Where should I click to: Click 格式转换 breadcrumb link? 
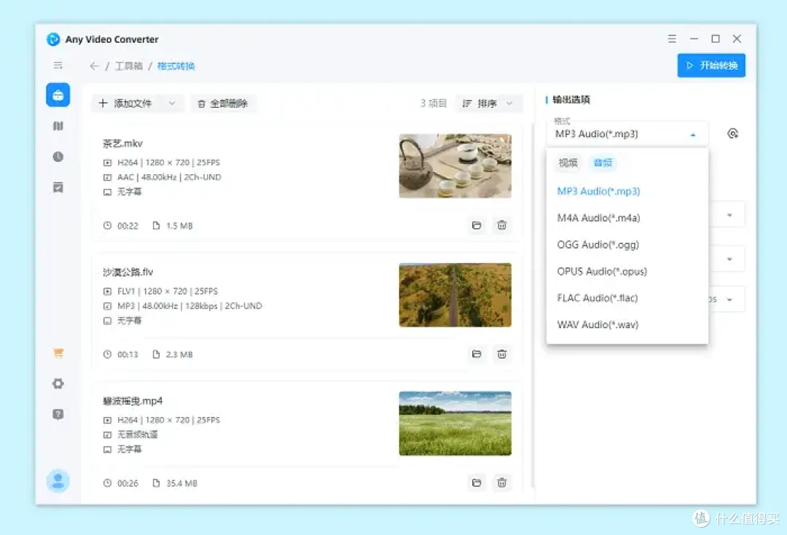point(176,66)
